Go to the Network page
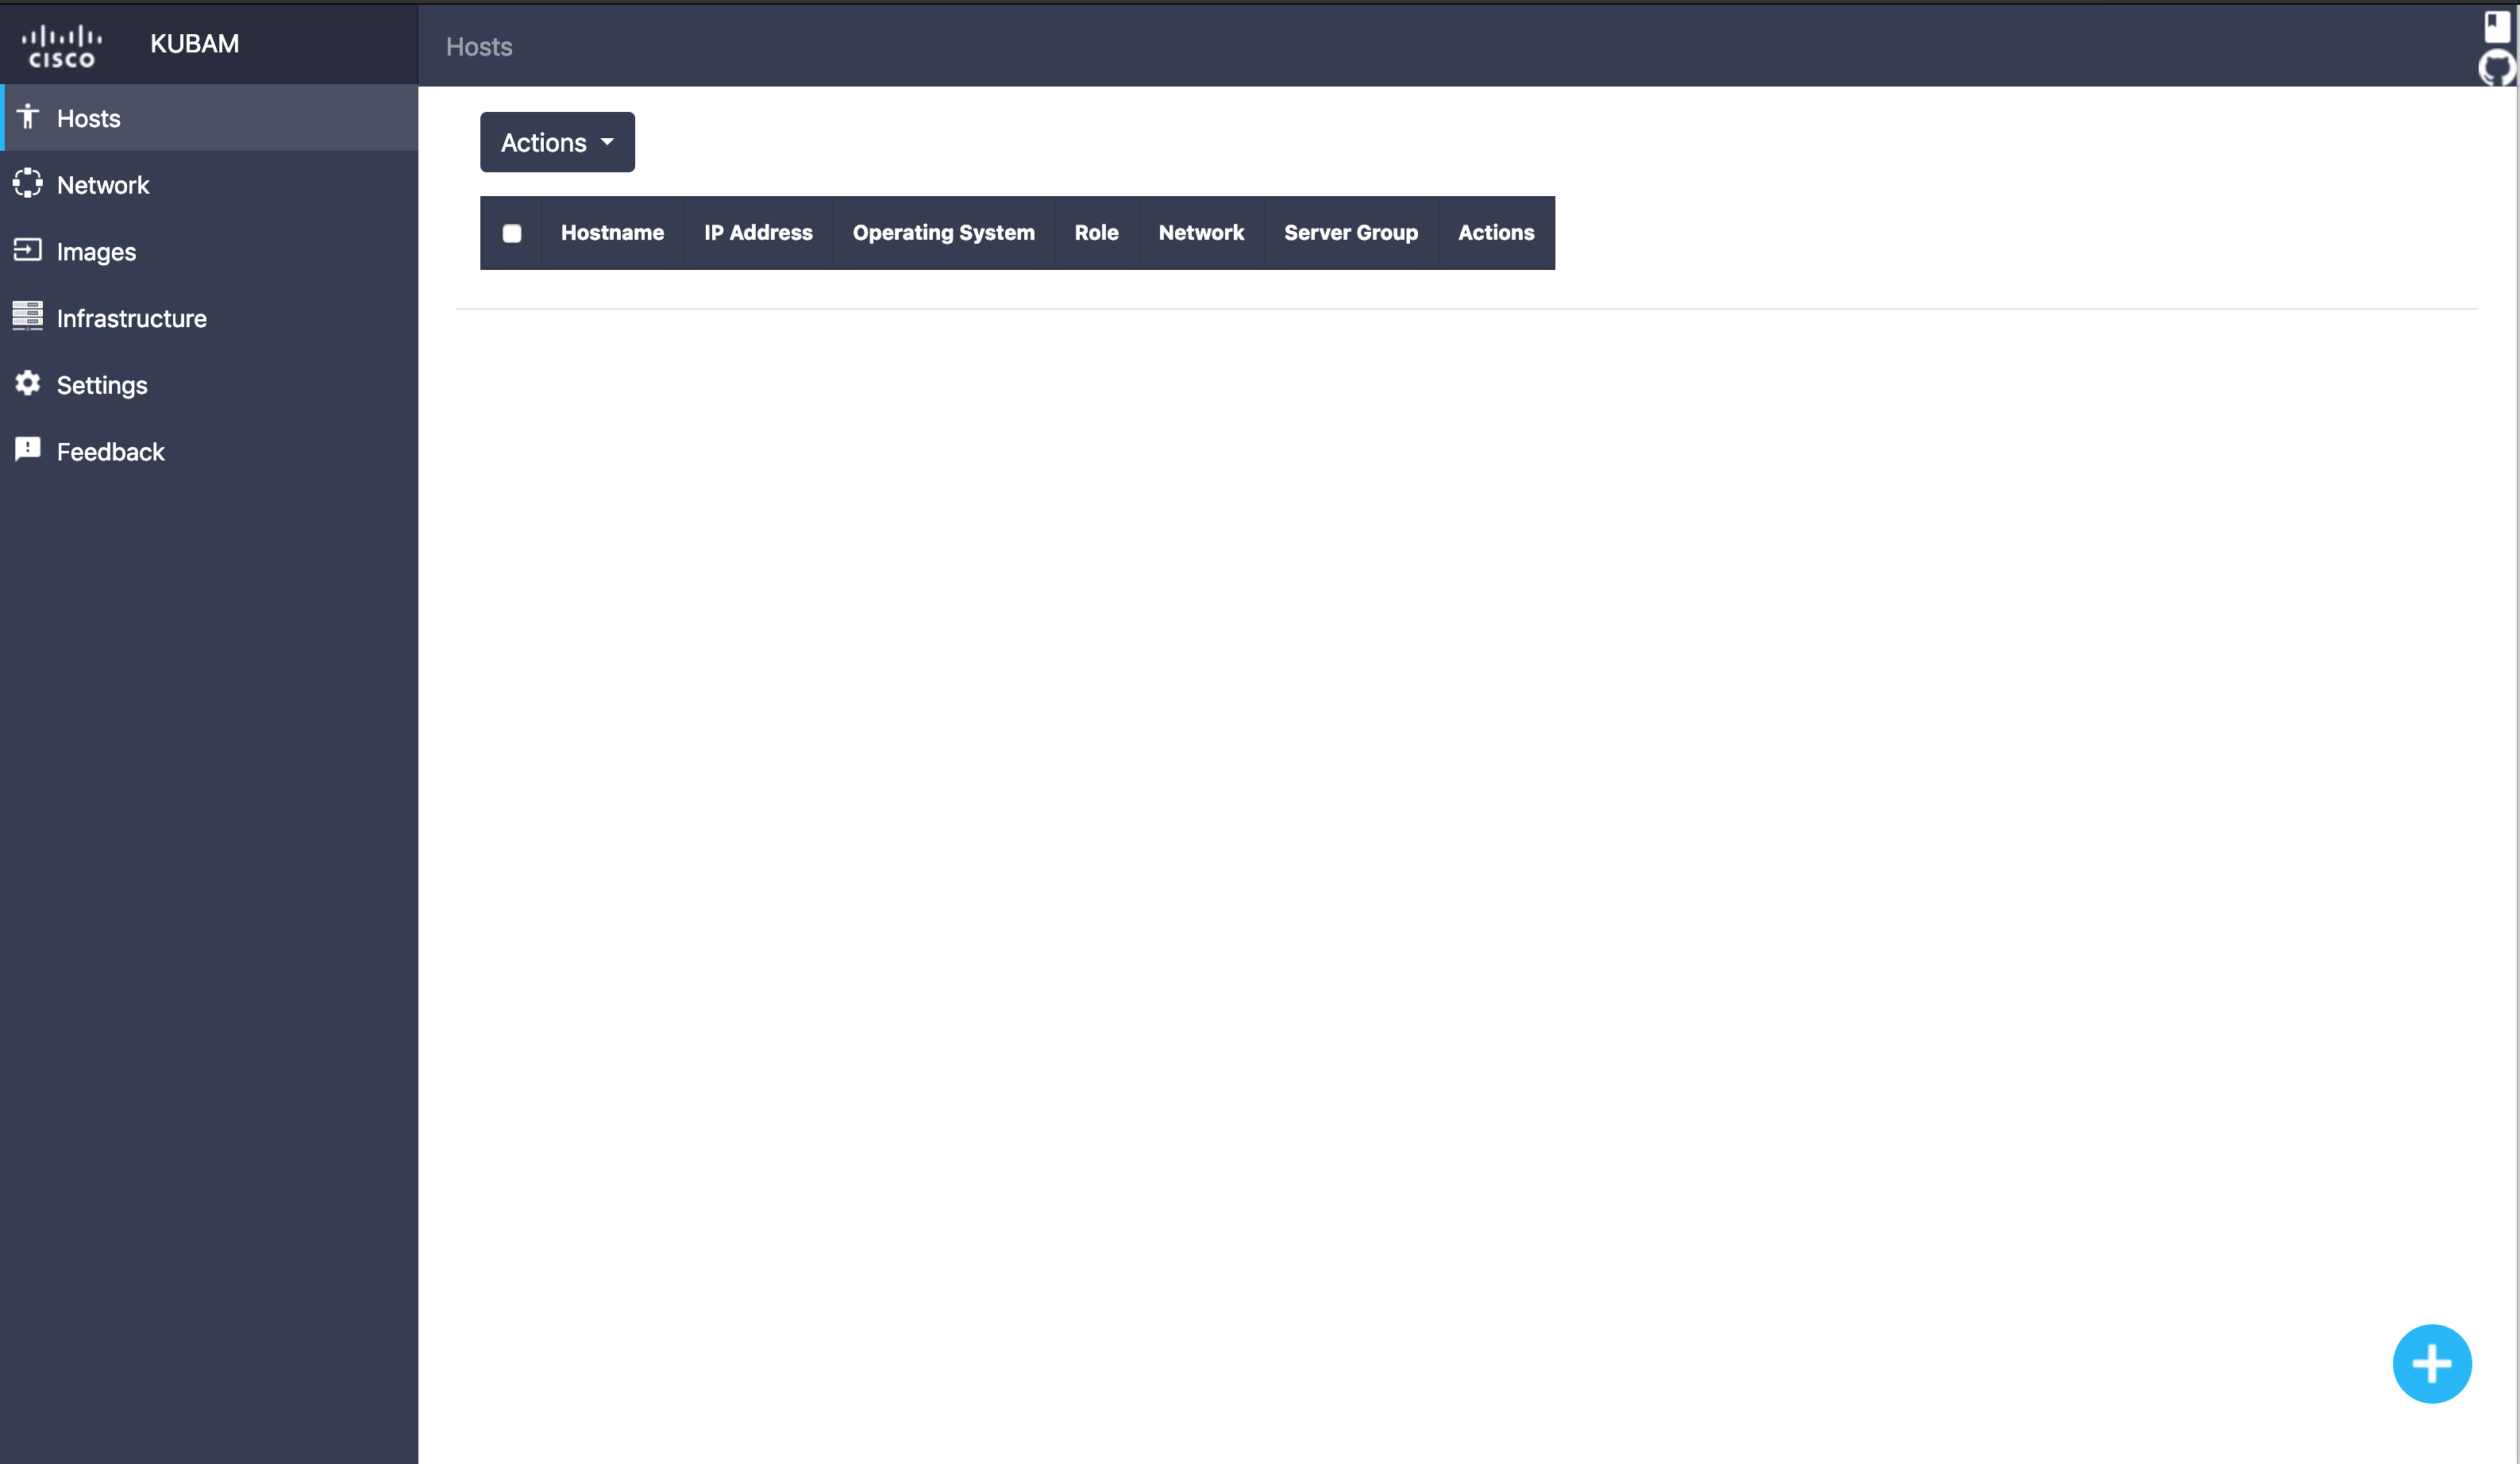2520x1464 pixels. pyautogui.click(x=209, y=185)
